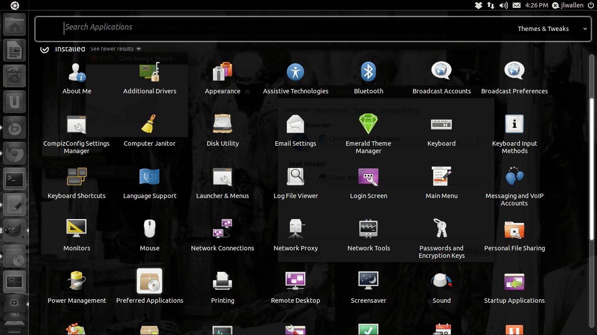Screen dimensions: 597x335
Task: Select the Accessibility tab
Action: click(399, 110)
